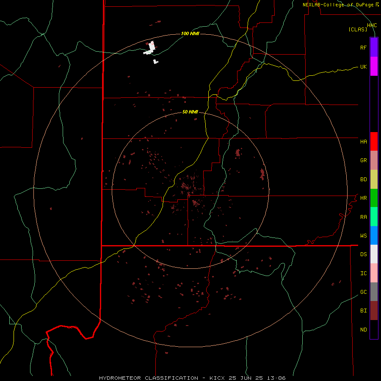Click the BD legend label
This screenshot has height=381, width=381.
point(363,179)
